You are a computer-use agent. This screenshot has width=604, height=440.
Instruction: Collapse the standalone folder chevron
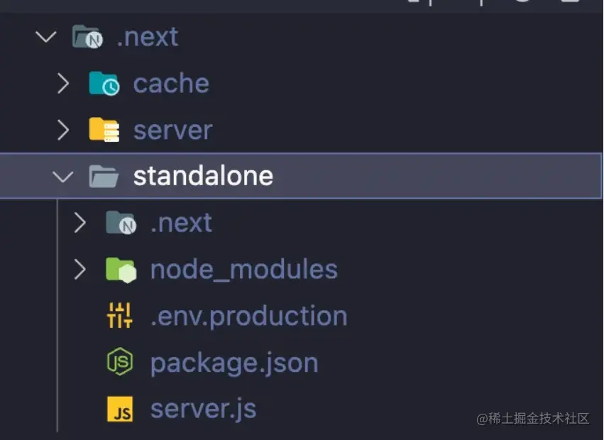point(62,177)
